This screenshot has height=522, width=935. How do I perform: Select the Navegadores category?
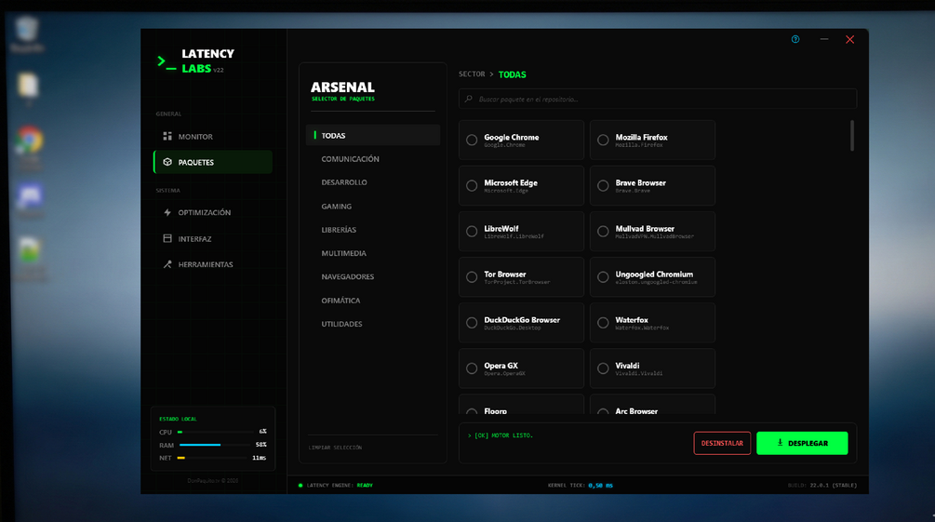click(x=373, y=276)
